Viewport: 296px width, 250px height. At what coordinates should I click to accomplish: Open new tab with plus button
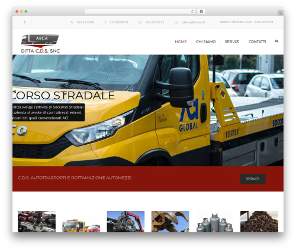(x=281, y=13)
